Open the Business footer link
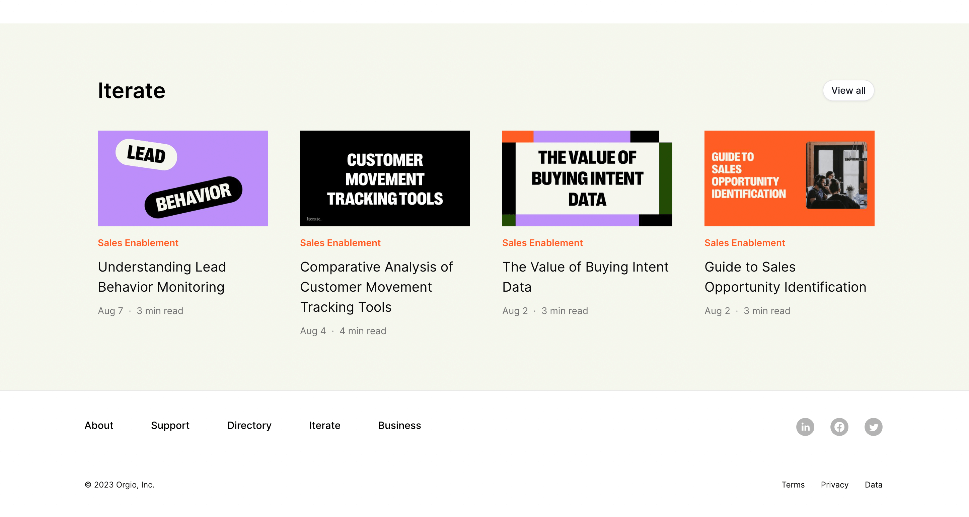Image resolution: width=969 pixels, height=517 pixels. point(399,425)
